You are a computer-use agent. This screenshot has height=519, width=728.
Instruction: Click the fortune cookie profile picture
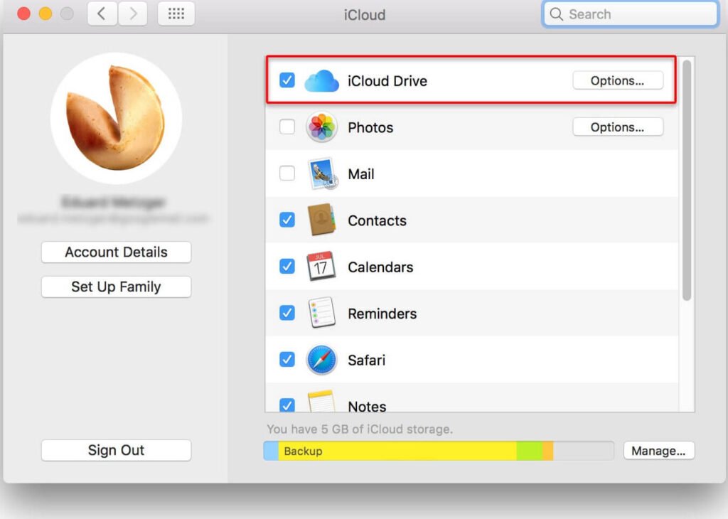(116, 118)
